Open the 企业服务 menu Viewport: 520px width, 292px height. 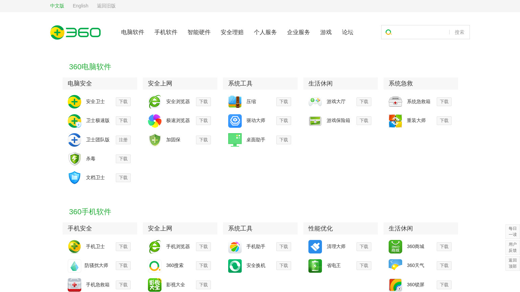[299, 32]
